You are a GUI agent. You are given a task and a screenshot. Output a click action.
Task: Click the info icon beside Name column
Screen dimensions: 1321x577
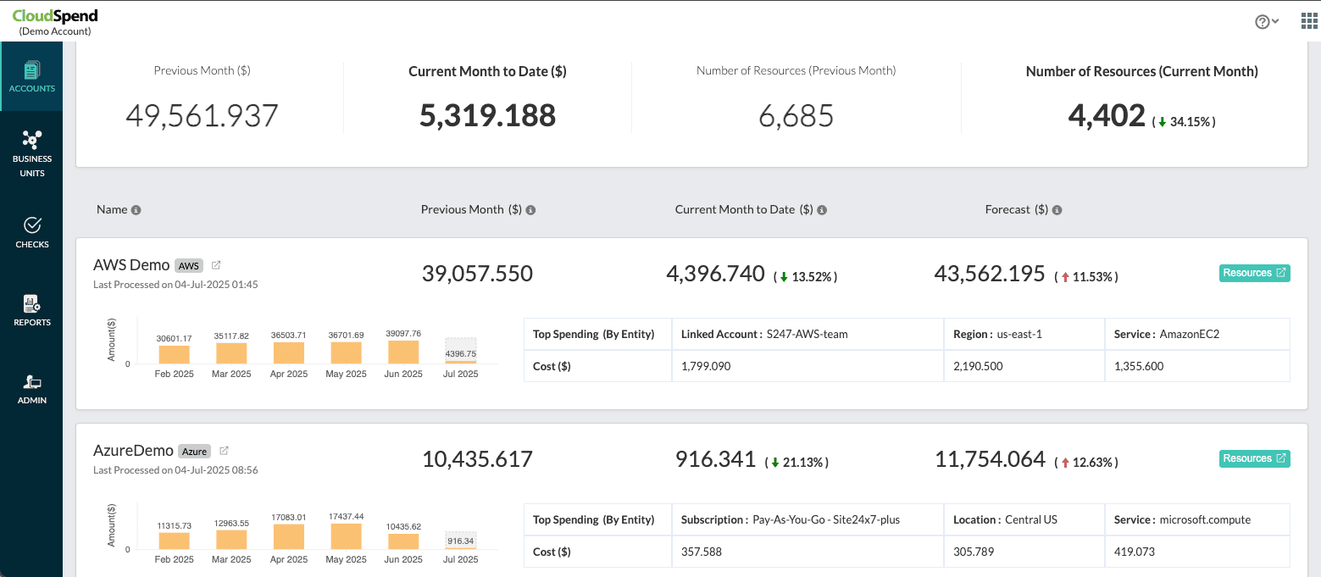(136, 210)
